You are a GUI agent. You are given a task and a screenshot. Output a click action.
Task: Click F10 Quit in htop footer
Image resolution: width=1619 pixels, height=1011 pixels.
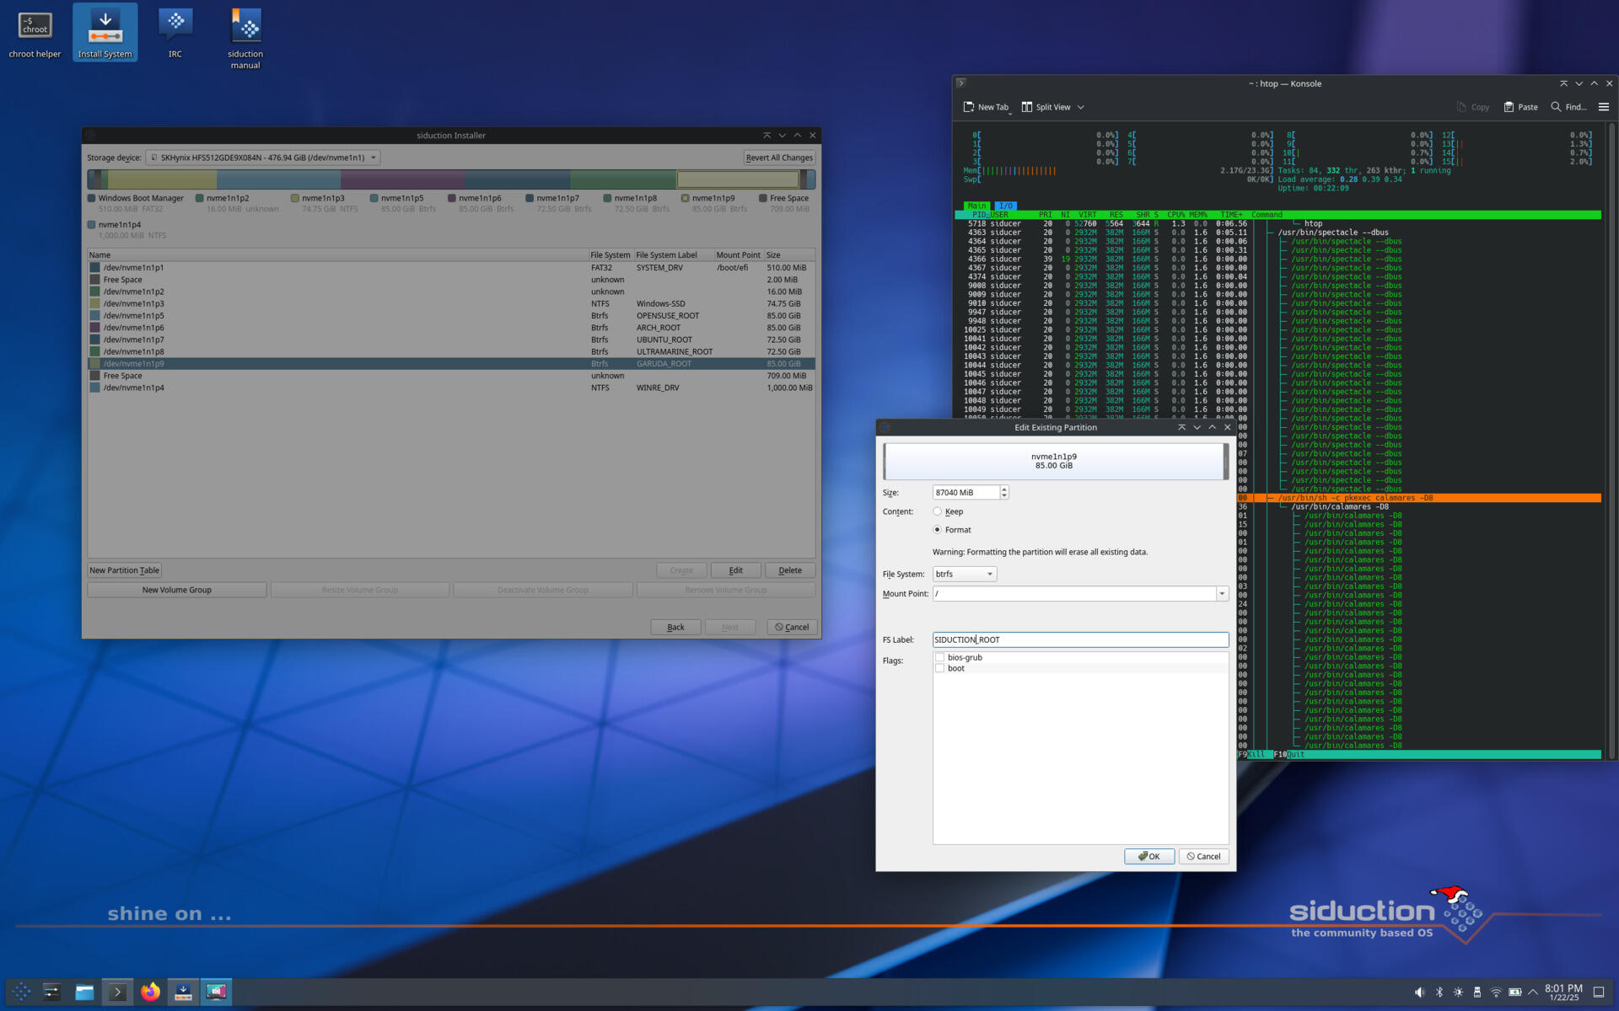1289,755
